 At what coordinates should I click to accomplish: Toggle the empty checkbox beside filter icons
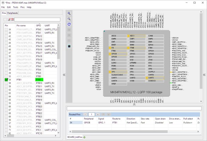(x=5, y=19)
